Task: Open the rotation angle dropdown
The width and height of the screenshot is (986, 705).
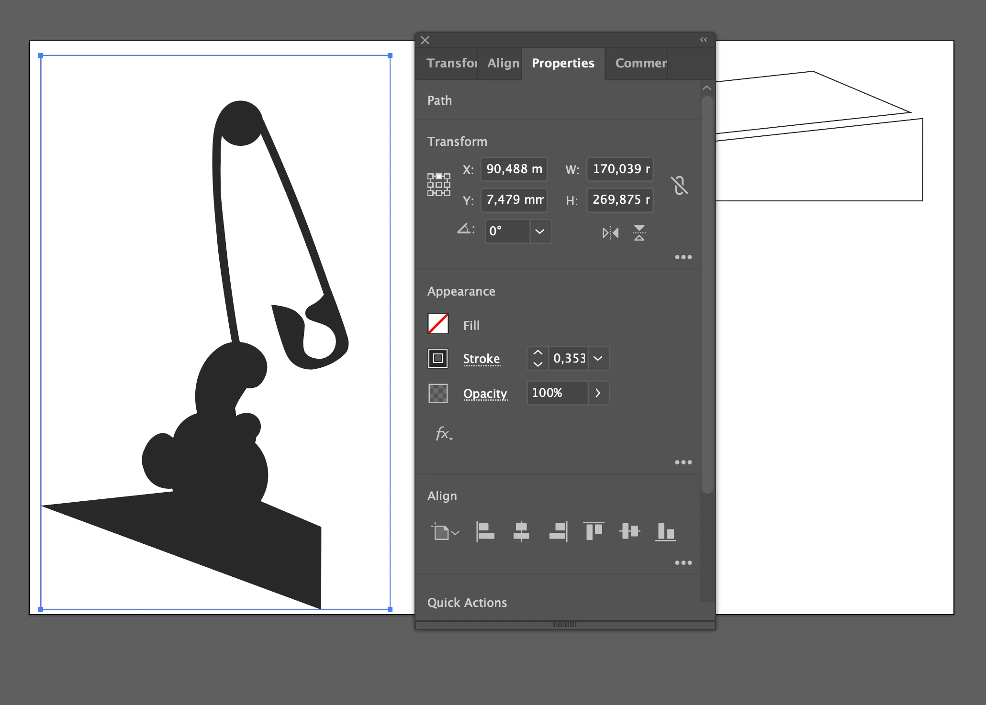Action: click(540, 231)
